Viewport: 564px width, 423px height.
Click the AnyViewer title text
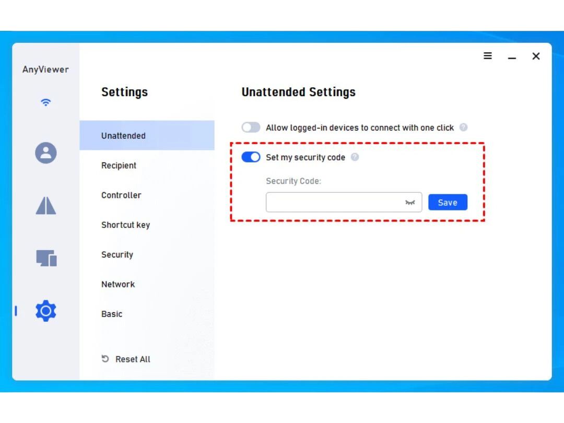coord(45,69)
